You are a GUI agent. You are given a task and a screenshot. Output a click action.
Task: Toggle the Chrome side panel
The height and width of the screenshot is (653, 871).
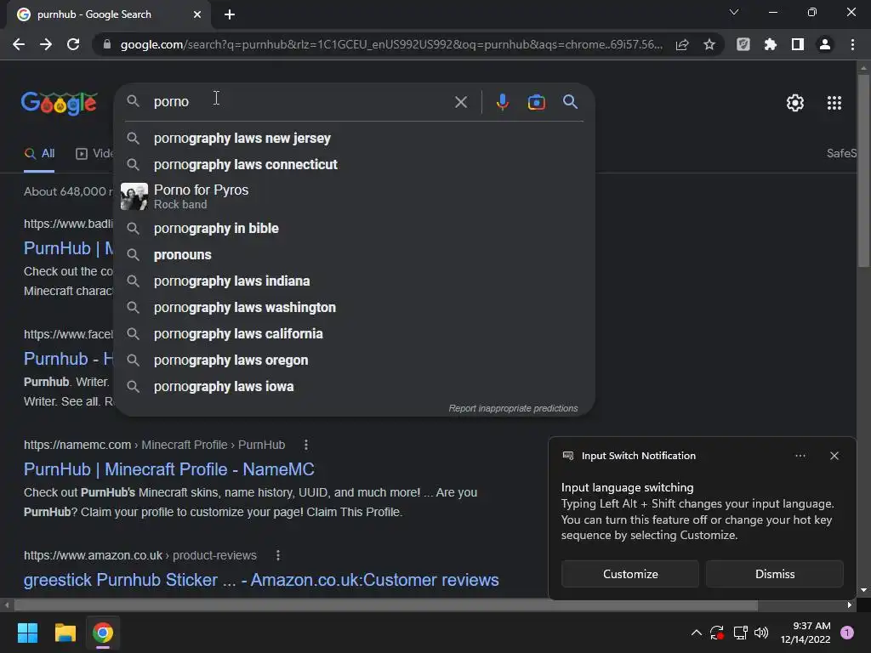[x=798, y=44]
